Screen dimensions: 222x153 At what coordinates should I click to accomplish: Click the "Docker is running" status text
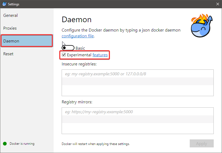tap(22, 144)
